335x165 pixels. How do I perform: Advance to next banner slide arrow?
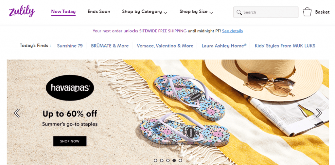[319, 113]
